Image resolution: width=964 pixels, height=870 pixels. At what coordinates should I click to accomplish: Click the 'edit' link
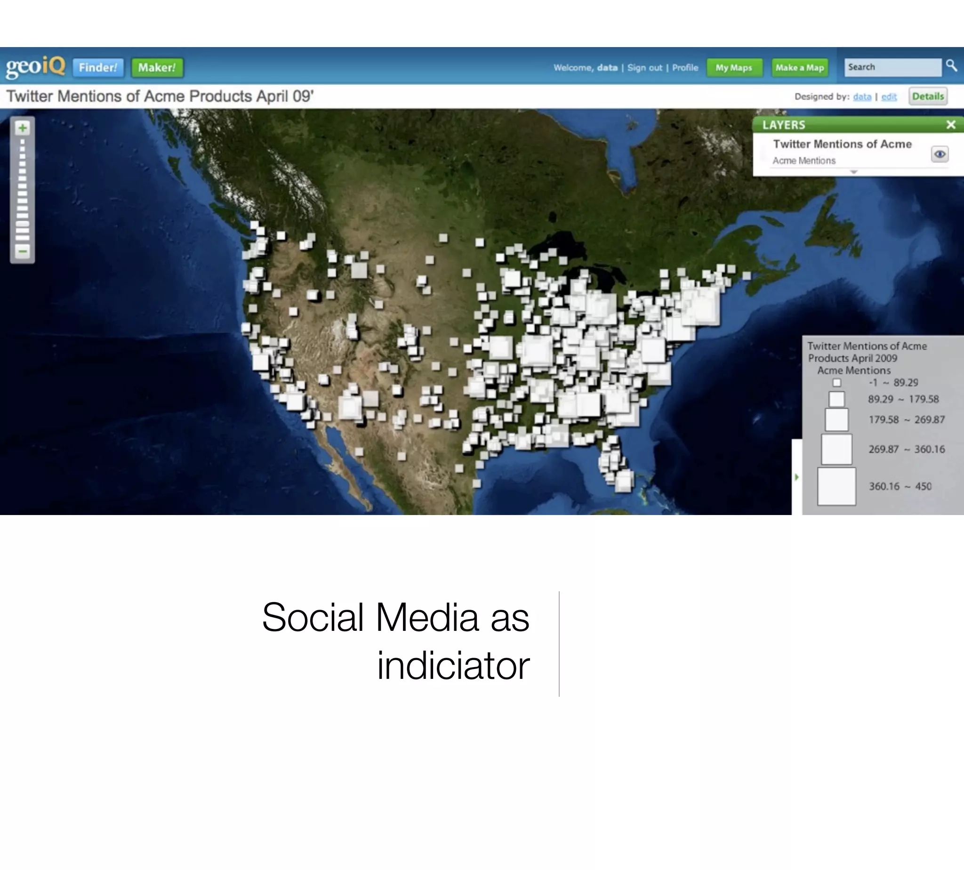889,97
